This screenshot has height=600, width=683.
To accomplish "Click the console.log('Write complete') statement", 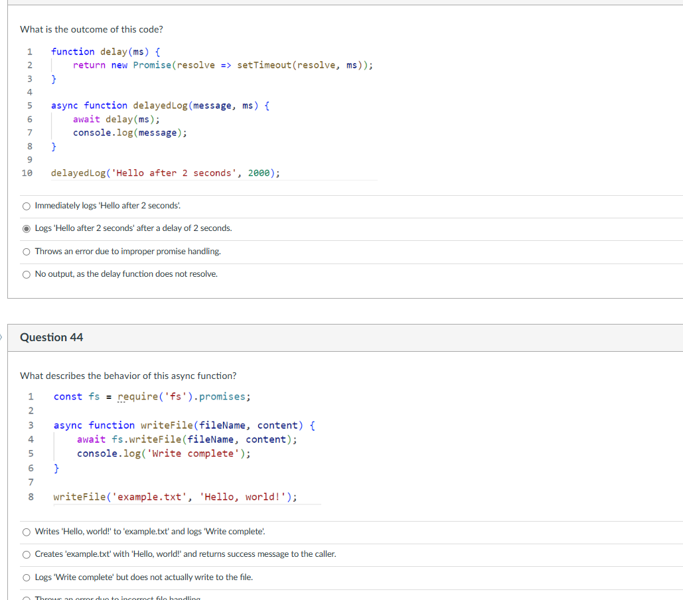I will [x=163, y=453].
